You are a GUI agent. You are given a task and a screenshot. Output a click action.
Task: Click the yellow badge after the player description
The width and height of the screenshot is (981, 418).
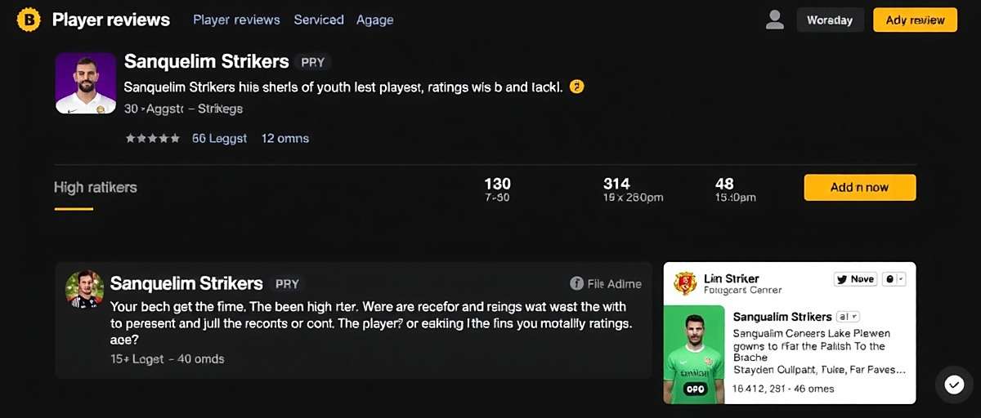576,86
